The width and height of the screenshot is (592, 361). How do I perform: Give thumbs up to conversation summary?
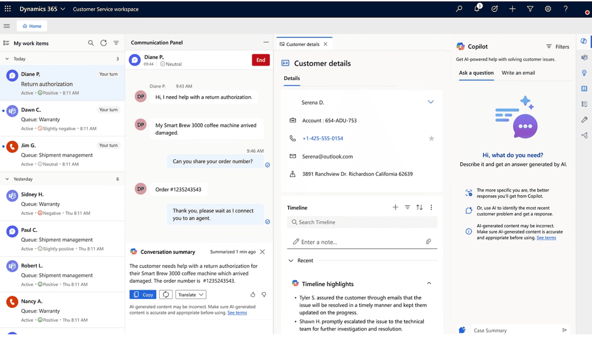253,294
